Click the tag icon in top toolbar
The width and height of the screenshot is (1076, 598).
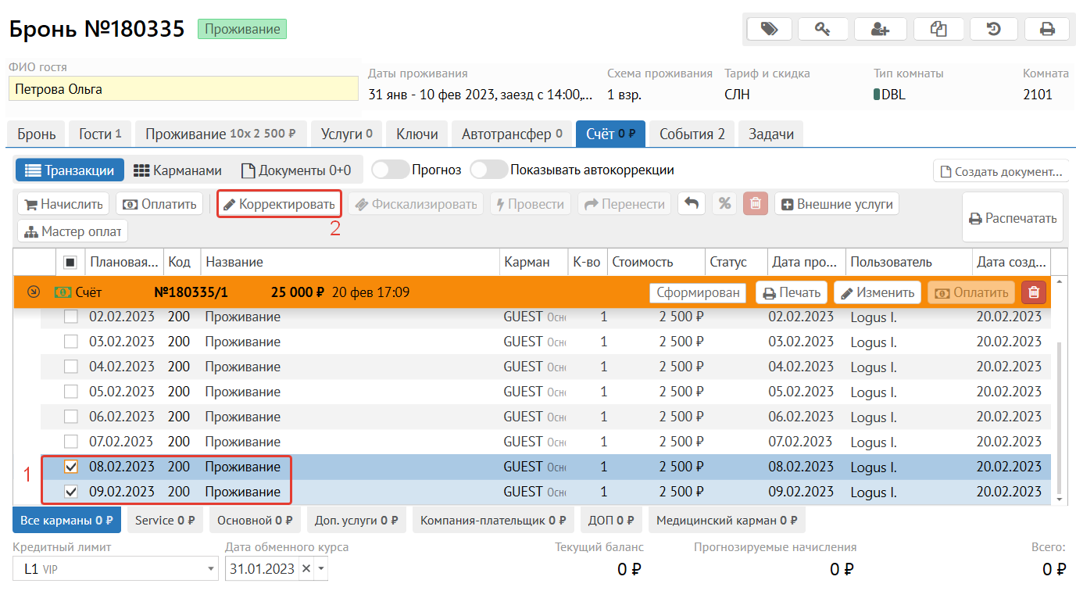pyautogui.click(x=769, y=29)
